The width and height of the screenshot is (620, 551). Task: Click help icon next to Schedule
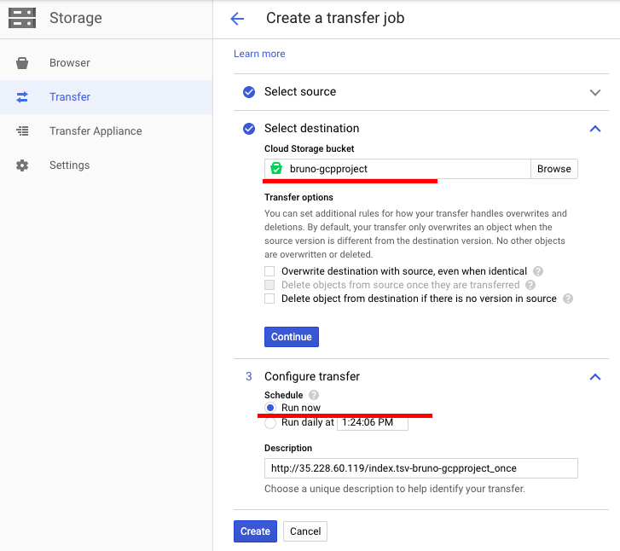[314, 395]
